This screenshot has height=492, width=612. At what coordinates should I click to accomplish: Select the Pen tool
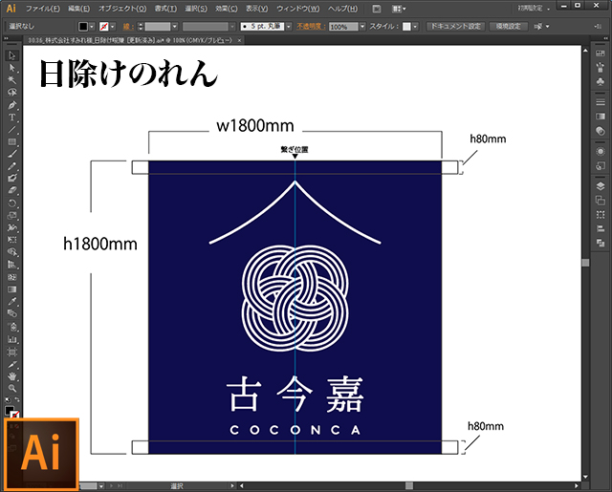(12, 105)
